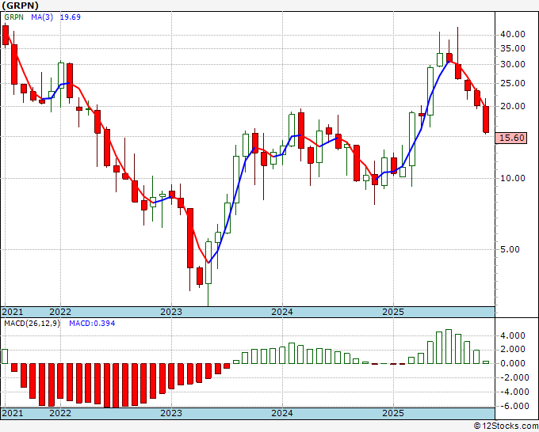The width and height of the screenshot is (539, 432).
Task: Click the 40.00 price axis label
Action: (513, 34)
